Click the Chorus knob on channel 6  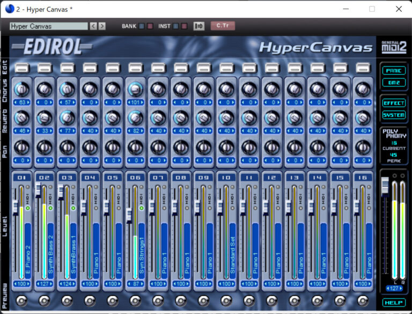pos(135,90)
